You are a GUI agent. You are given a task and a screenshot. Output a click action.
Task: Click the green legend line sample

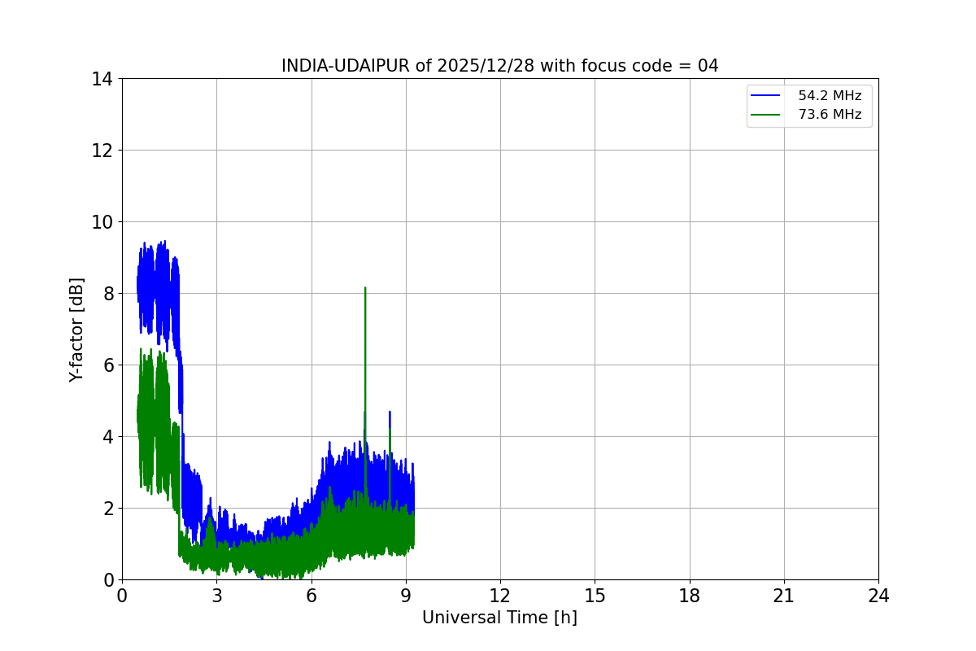pos(766,115)
